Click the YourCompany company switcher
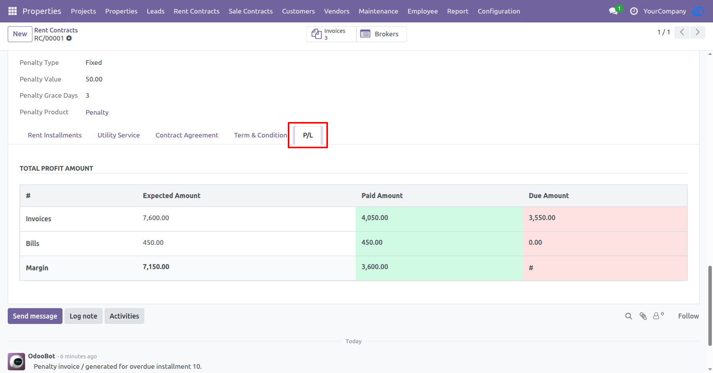This screenshot has width=713, height=373. (664, 11)
